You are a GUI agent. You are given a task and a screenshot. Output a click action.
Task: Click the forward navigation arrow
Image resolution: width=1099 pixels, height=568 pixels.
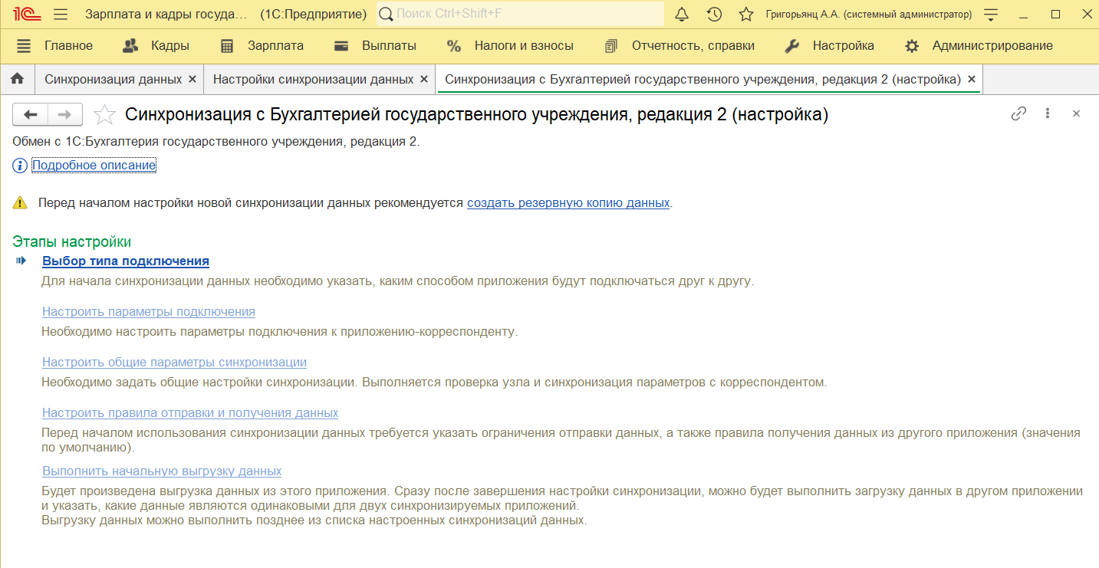[x=65, y=115]
